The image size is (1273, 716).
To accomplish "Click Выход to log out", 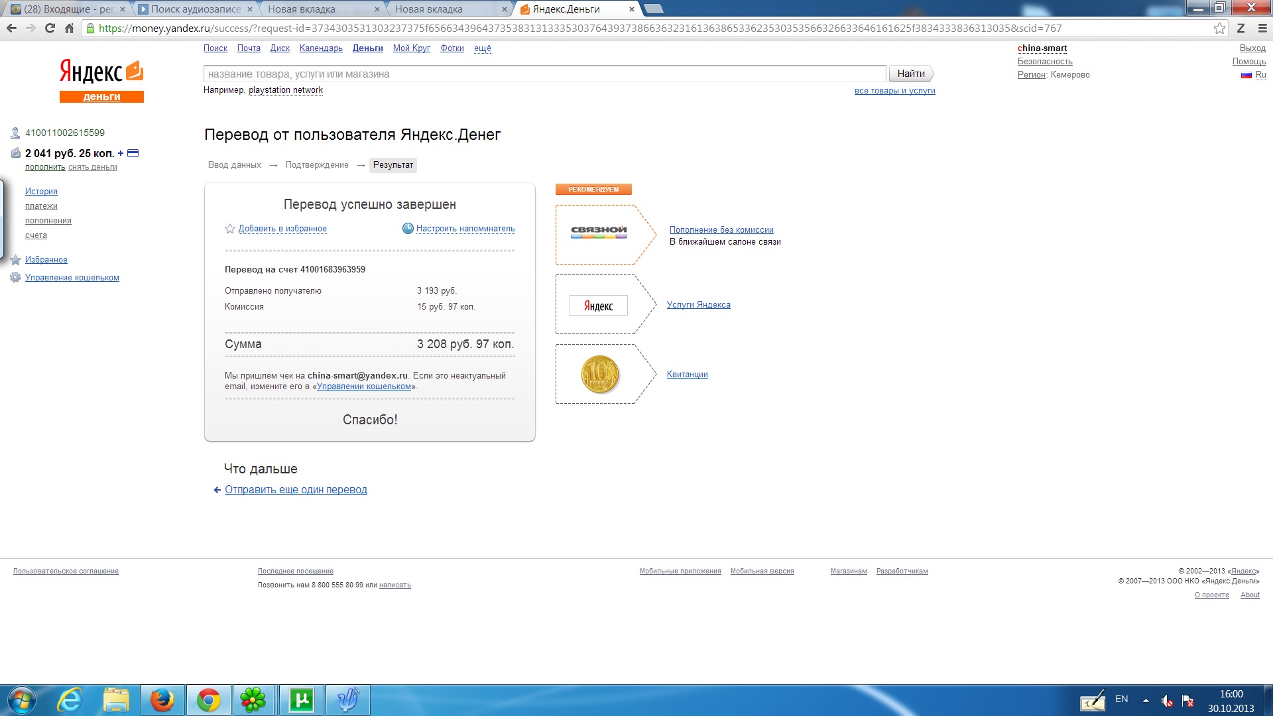I will (x=1252, y=48).
